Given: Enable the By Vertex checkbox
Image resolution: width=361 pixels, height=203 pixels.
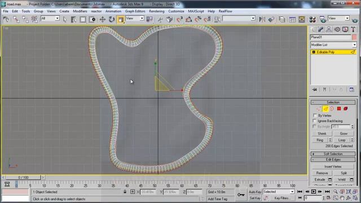Looking at the screenshot, I should click(315, 115).
